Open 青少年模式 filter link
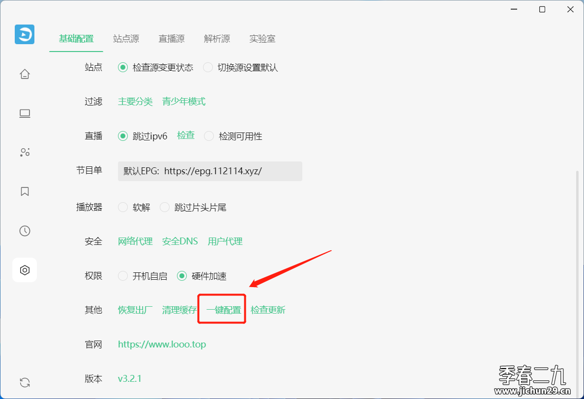 click(184, 102)
